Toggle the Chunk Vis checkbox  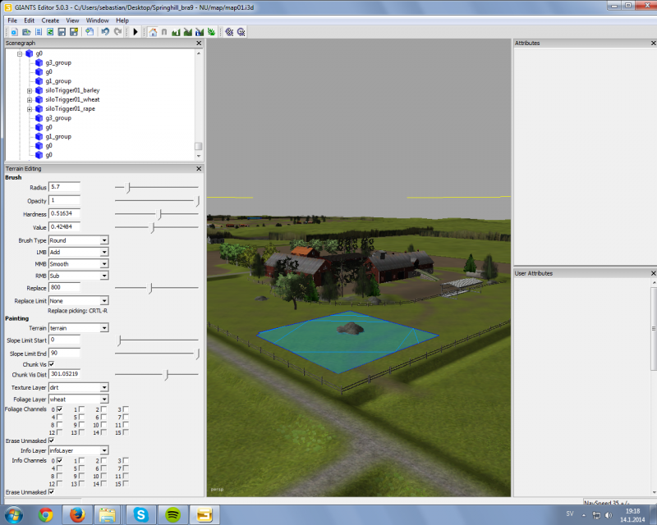pos(52,364)
